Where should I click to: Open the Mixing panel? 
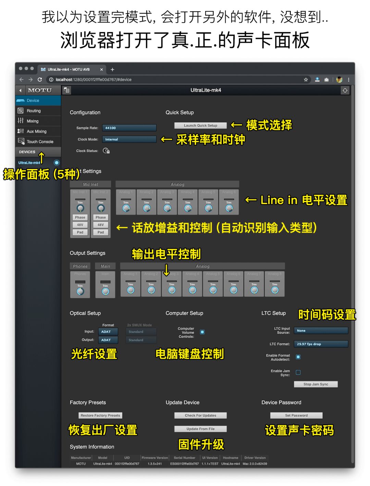(x=38, y=121)
